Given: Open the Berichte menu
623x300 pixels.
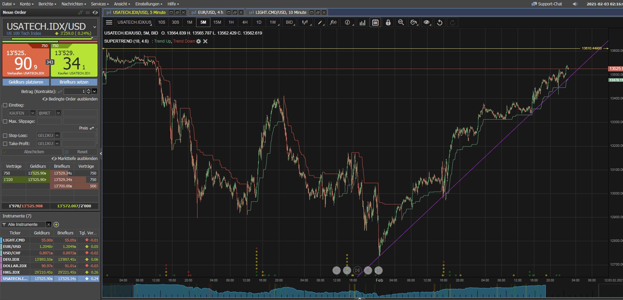Looking at the screenshot, I should (47, 4).
